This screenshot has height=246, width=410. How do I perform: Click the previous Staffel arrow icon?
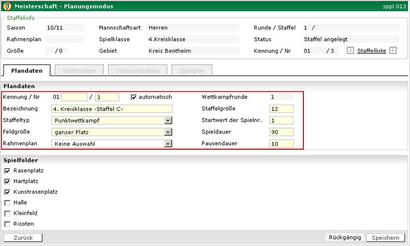tap(351, 51)
